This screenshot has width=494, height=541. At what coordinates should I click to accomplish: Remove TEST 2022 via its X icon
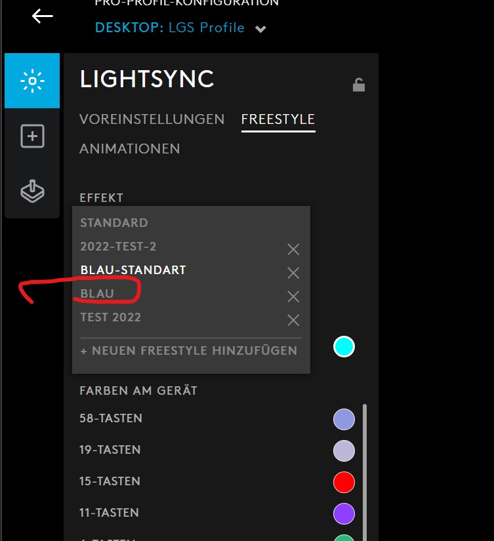point(293,320)
